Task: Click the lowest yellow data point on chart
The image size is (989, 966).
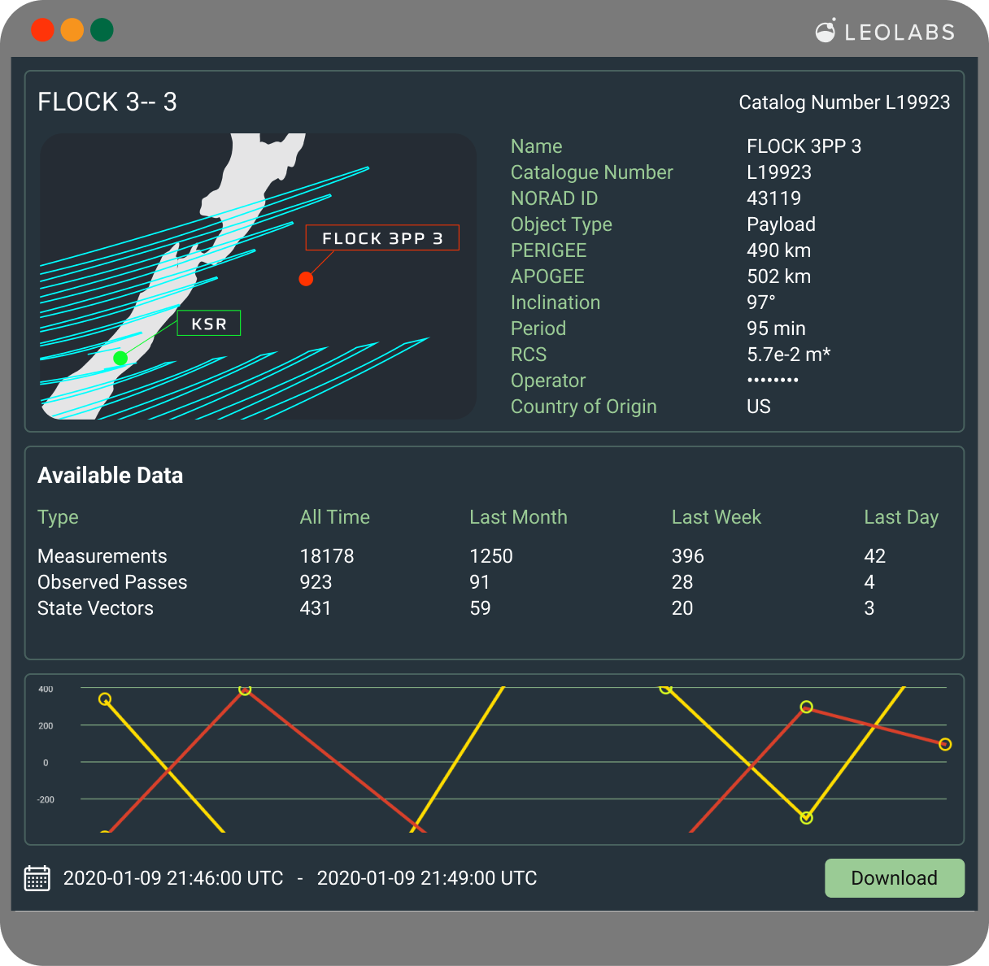Action: (x=806, y=818)
